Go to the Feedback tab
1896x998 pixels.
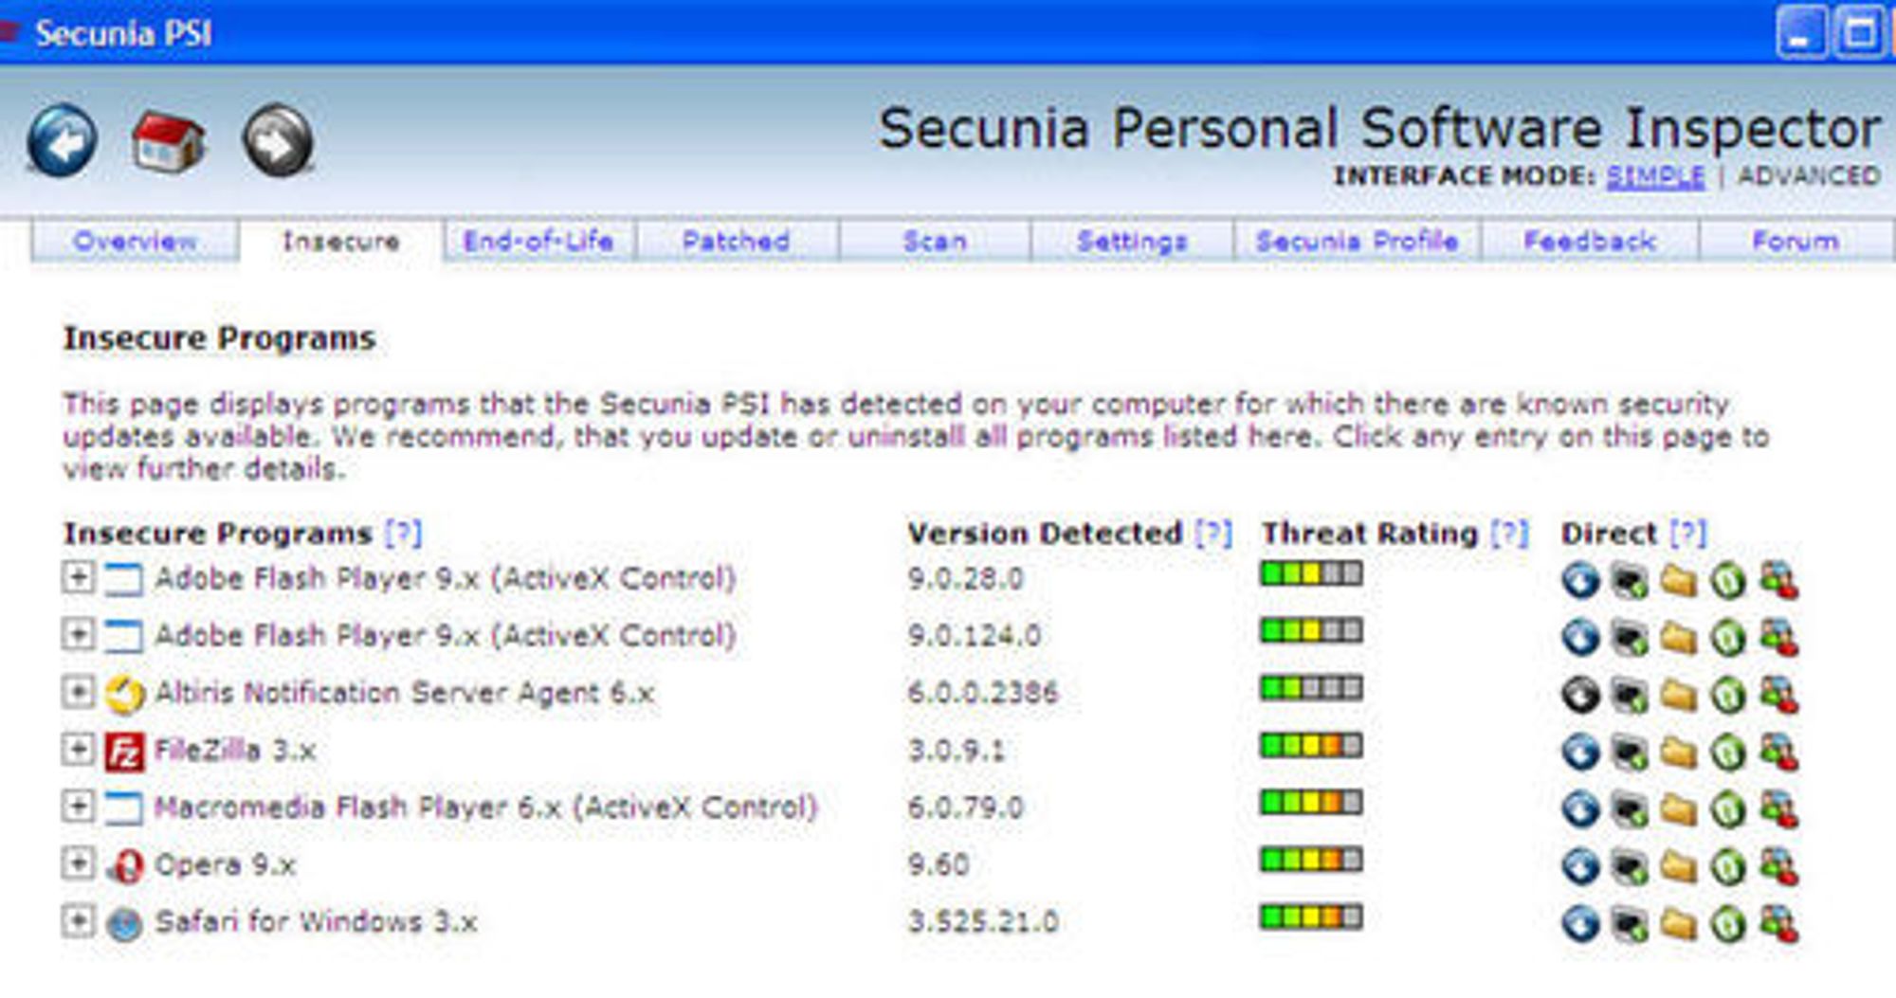[x=1590, y=241]
